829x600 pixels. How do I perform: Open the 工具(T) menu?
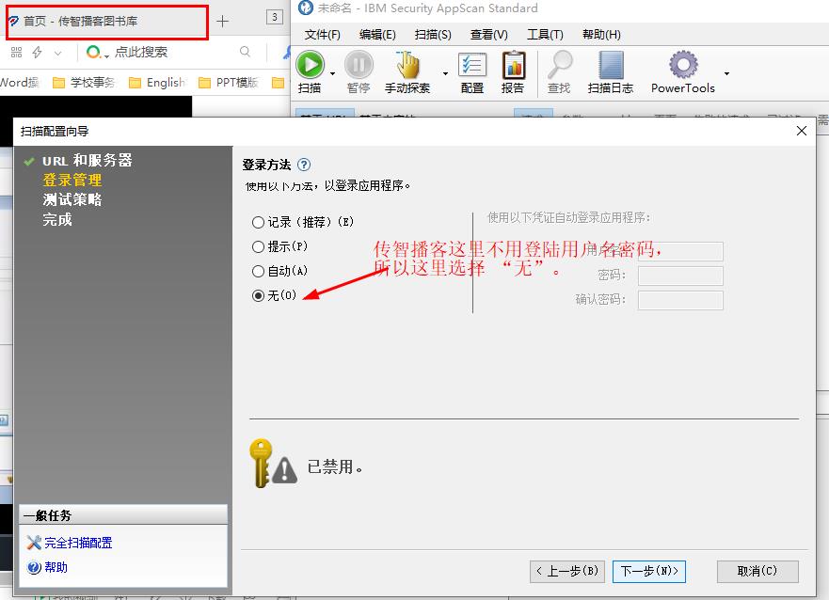point(545,35)
